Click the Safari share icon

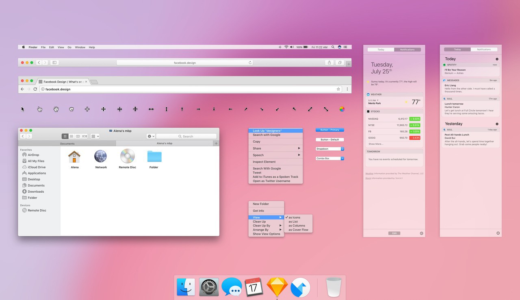[329, 63]
